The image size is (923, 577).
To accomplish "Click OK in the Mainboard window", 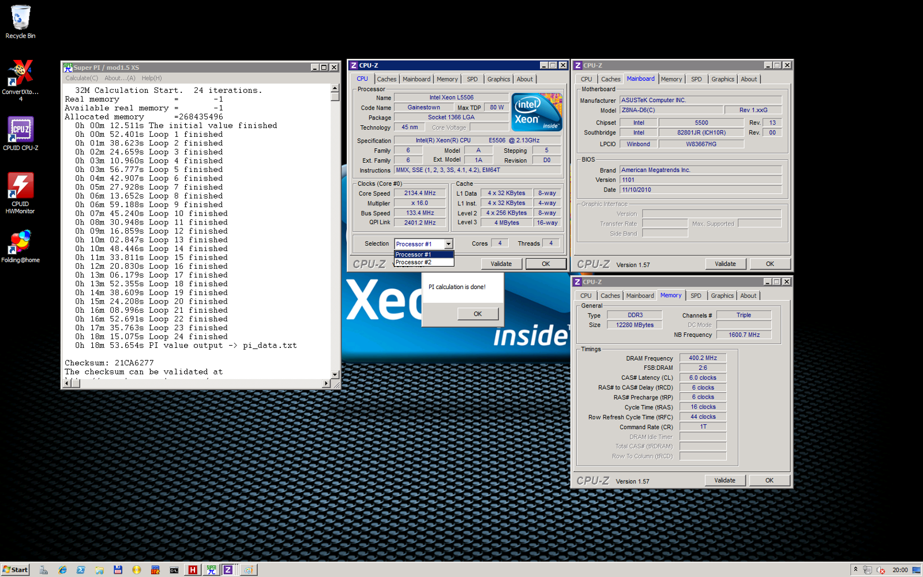I will (x=770, y=264).
